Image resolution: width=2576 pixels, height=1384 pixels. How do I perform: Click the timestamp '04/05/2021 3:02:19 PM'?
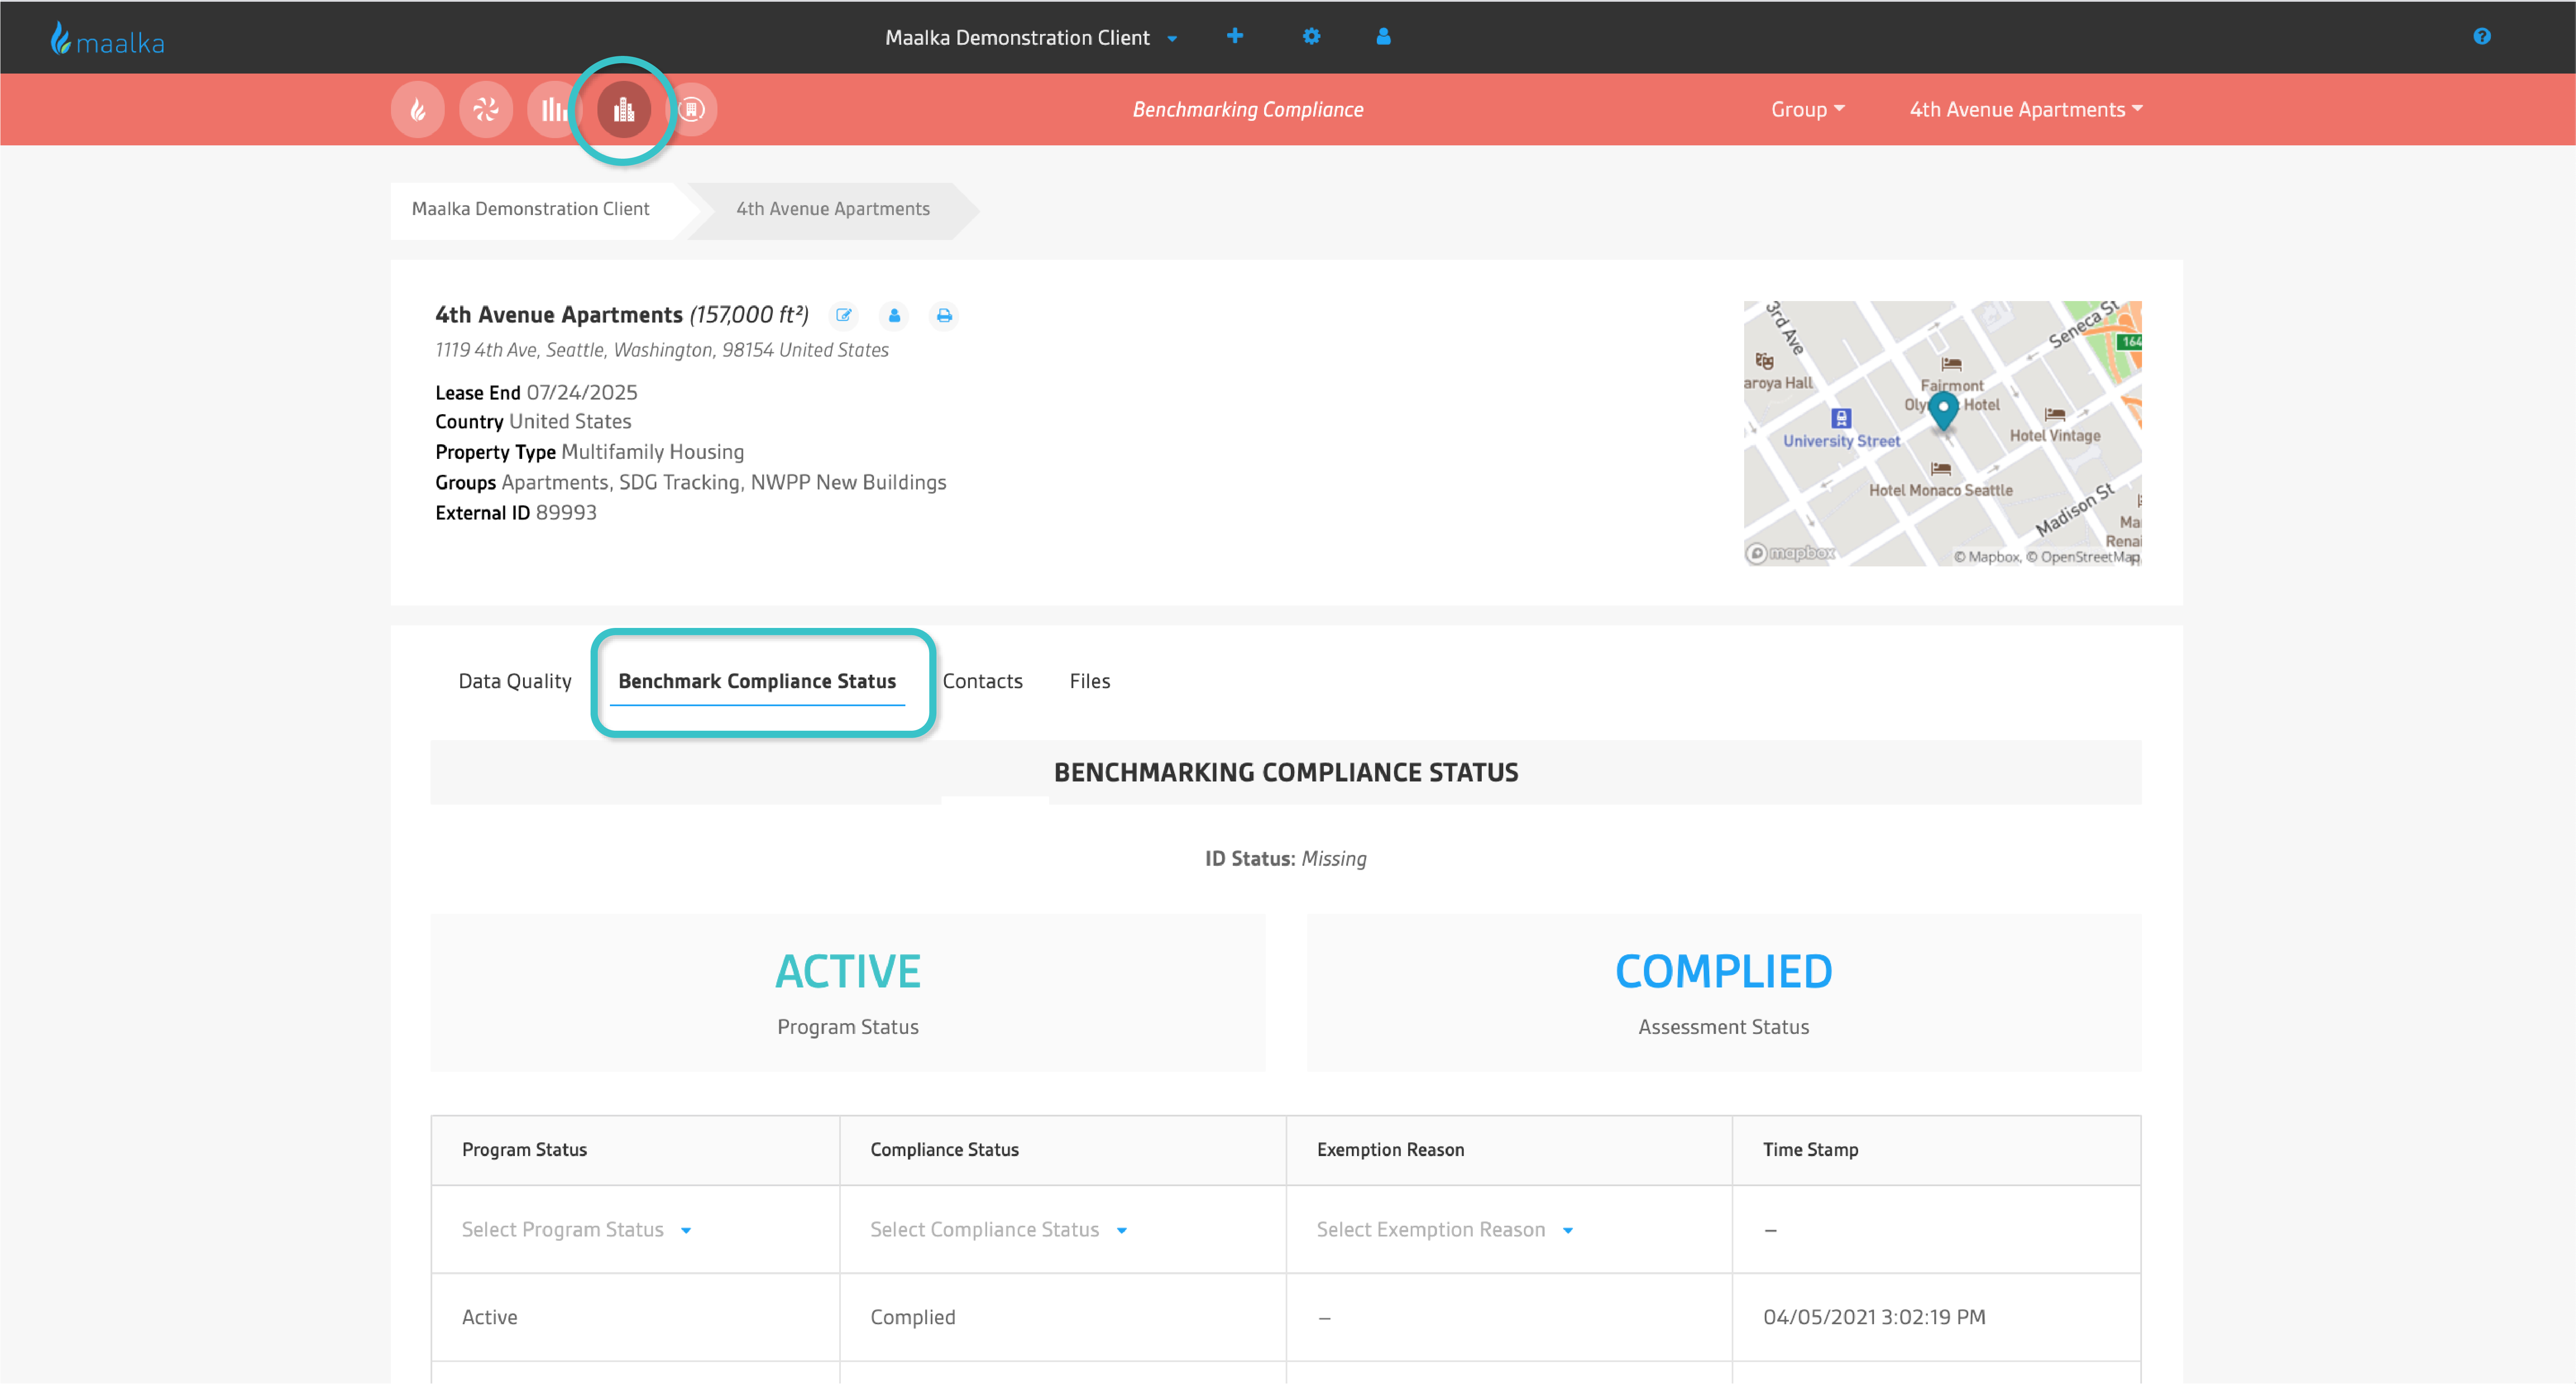point(1874,1317)
